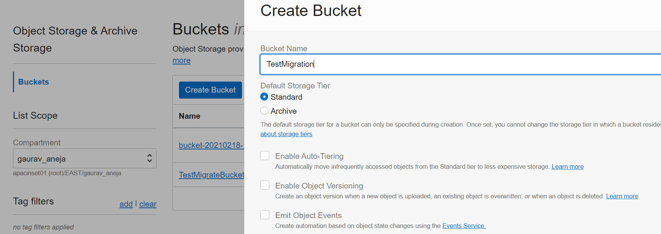Open the TestMigrateBucket link
This screenshot has width=661, height=234.
point(211,175)
